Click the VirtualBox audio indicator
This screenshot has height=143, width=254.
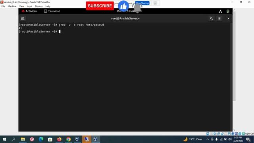(215, 133)
